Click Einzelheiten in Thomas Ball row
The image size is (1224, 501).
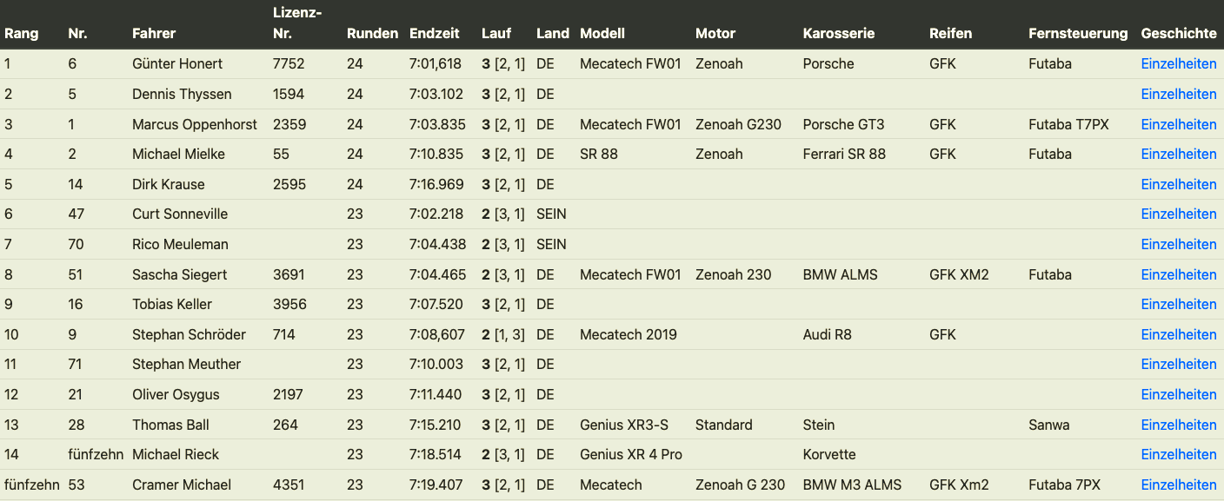[x=1178, y=425]
